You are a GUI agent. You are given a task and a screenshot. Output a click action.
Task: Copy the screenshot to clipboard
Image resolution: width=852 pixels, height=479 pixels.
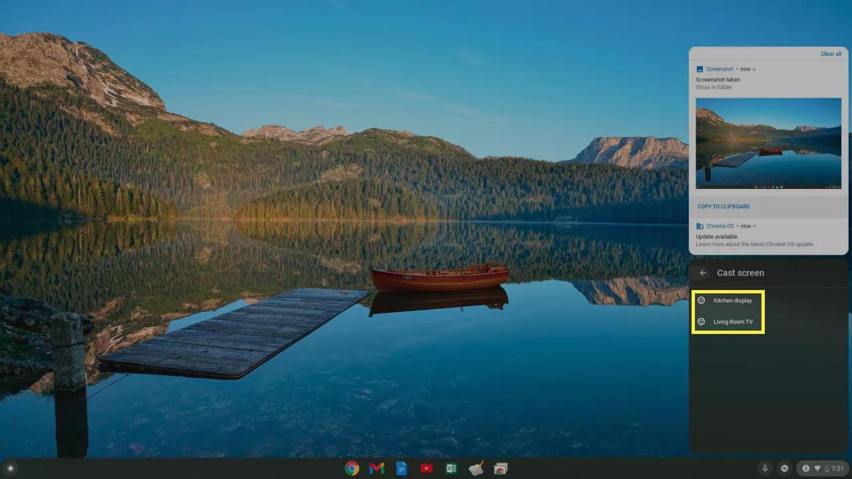click(724, 206)
